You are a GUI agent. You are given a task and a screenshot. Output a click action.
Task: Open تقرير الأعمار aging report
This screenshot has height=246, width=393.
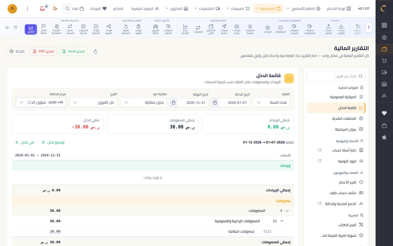(x=336, y=182)
